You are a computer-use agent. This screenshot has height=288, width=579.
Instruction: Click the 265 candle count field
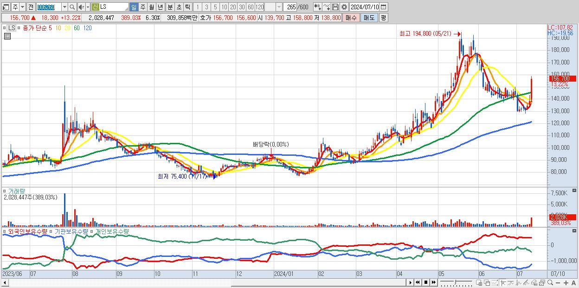291,7
